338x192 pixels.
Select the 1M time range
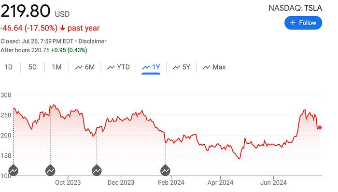[x=56, y=67]
